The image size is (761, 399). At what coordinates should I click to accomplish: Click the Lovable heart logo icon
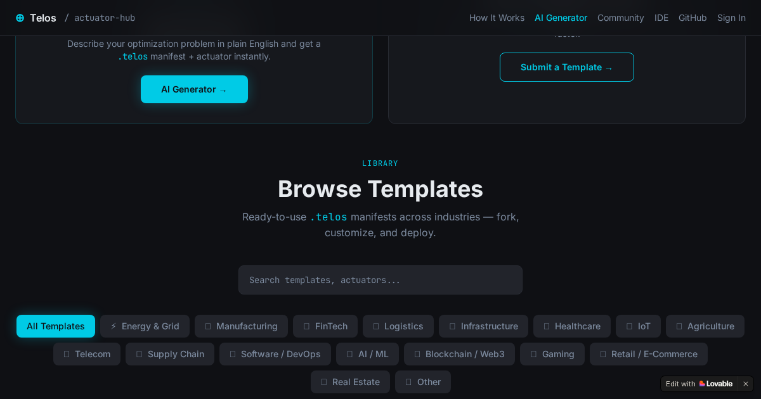[702, 384]
